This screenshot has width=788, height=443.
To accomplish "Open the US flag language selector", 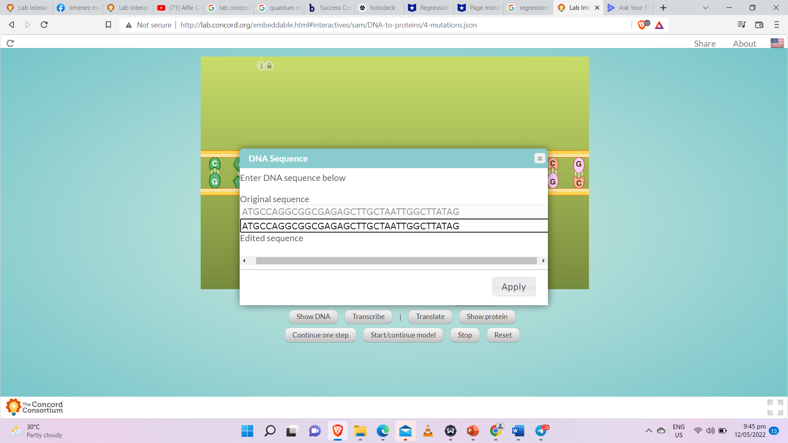I will [777, 43].
